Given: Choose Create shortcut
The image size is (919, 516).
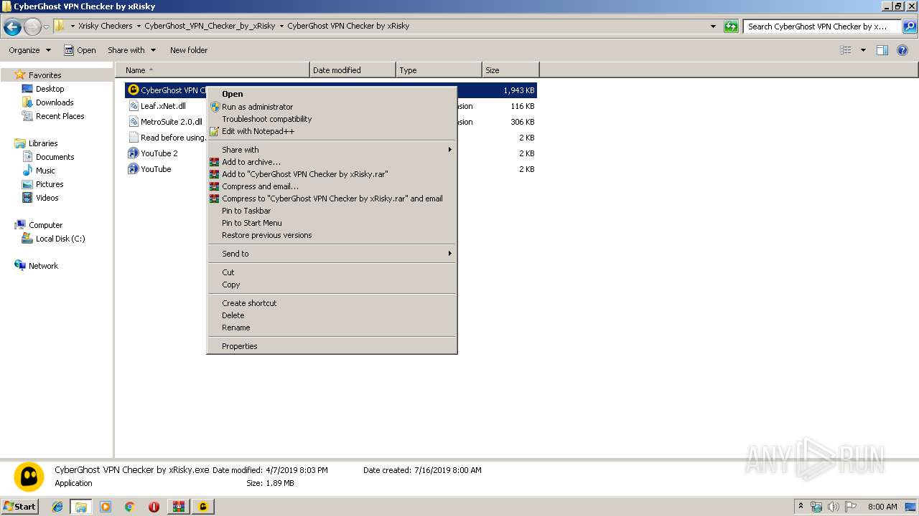Looking at the screenshot, I should click(332, 303).
